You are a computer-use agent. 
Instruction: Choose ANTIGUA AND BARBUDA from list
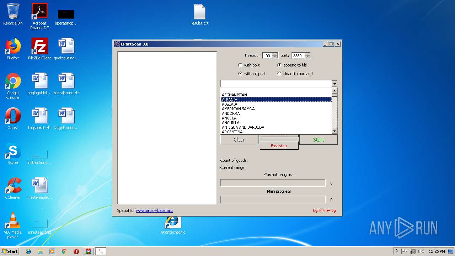pyautogui.click(x=276, y=127)
